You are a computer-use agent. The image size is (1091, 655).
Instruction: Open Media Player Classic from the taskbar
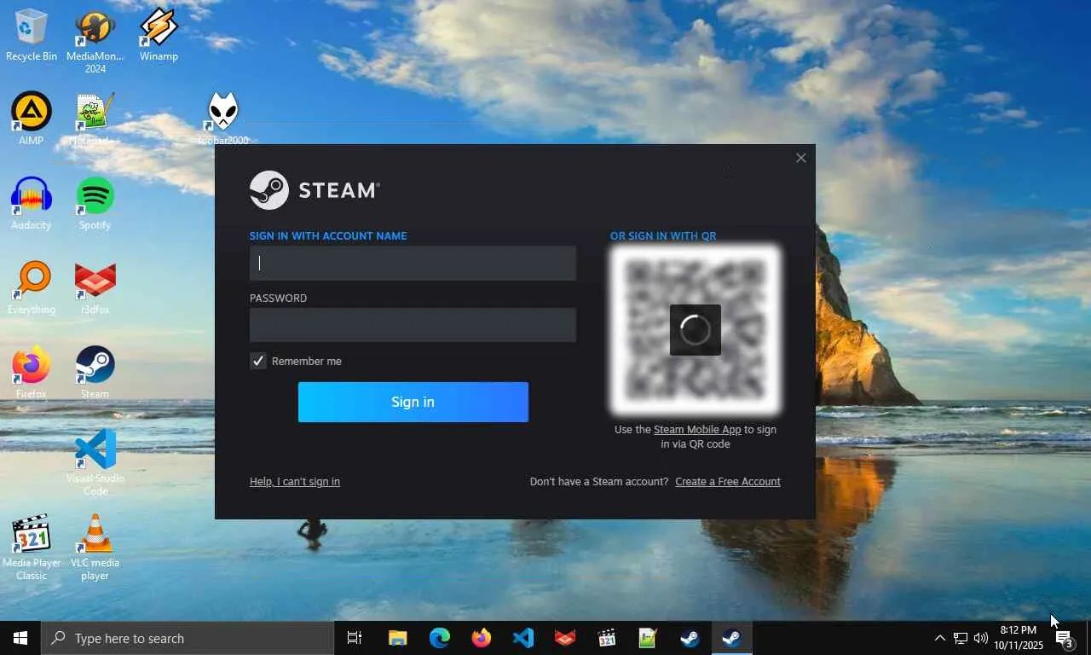pos(607,638)
